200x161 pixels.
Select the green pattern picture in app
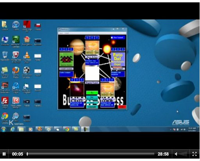point(66,59)
